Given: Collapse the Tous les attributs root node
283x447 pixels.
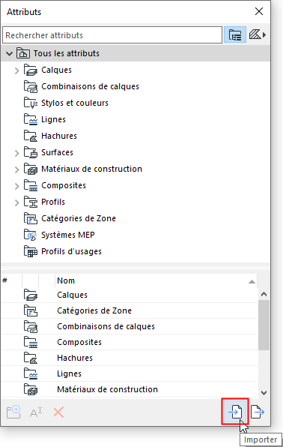Looking at the screenshot, I should point(10,53).
